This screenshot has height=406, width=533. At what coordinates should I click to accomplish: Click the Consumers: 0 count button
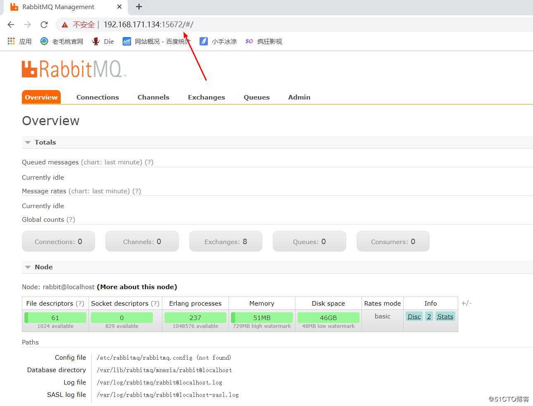[x=393, y=242]
